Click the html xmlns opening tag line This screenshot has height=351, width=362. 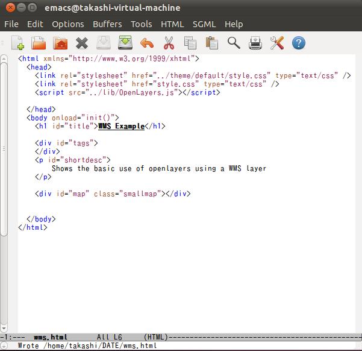point(108,58)
